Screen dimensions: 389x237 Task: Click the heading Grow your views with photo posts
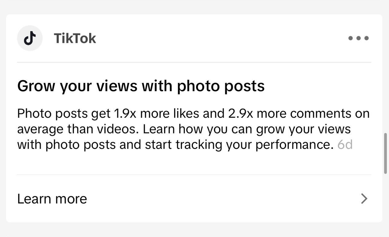(141, 86)
